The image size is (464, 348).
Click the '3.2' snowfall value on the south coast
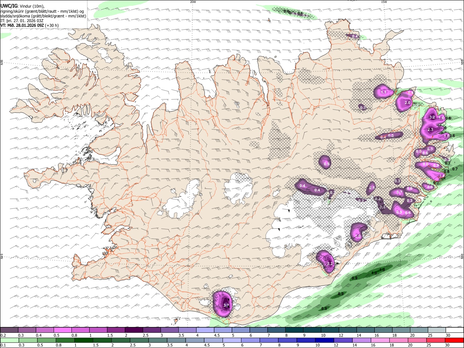[x=226, y=306]
